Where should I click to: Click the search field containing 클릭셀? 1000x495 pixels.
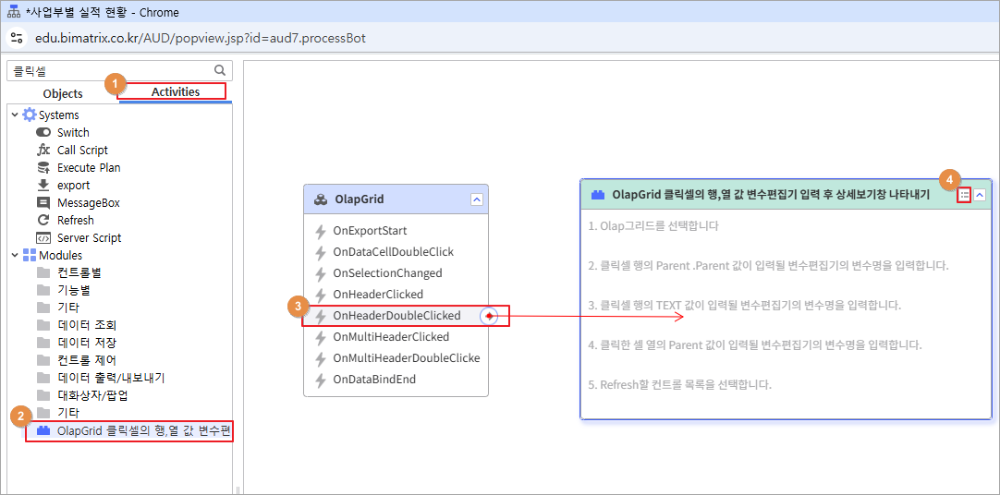[119, 71]
